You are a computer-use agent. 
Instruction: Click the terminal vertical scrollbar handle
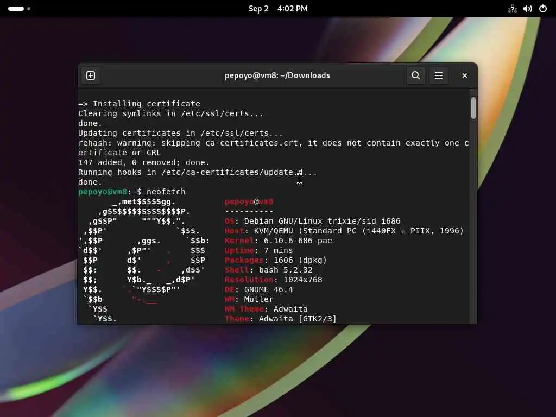click(x=473, y=108)
